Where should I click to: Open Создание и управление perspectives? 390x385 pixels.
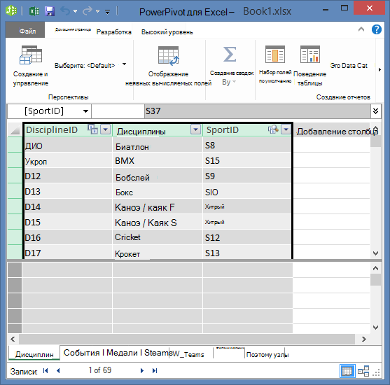(x=31, y=66)
